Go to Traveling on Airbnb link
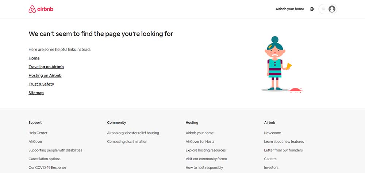 (46, 67)
